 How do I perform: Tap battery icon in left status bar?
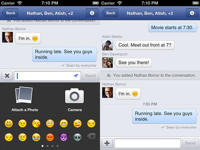coord(96,3)
